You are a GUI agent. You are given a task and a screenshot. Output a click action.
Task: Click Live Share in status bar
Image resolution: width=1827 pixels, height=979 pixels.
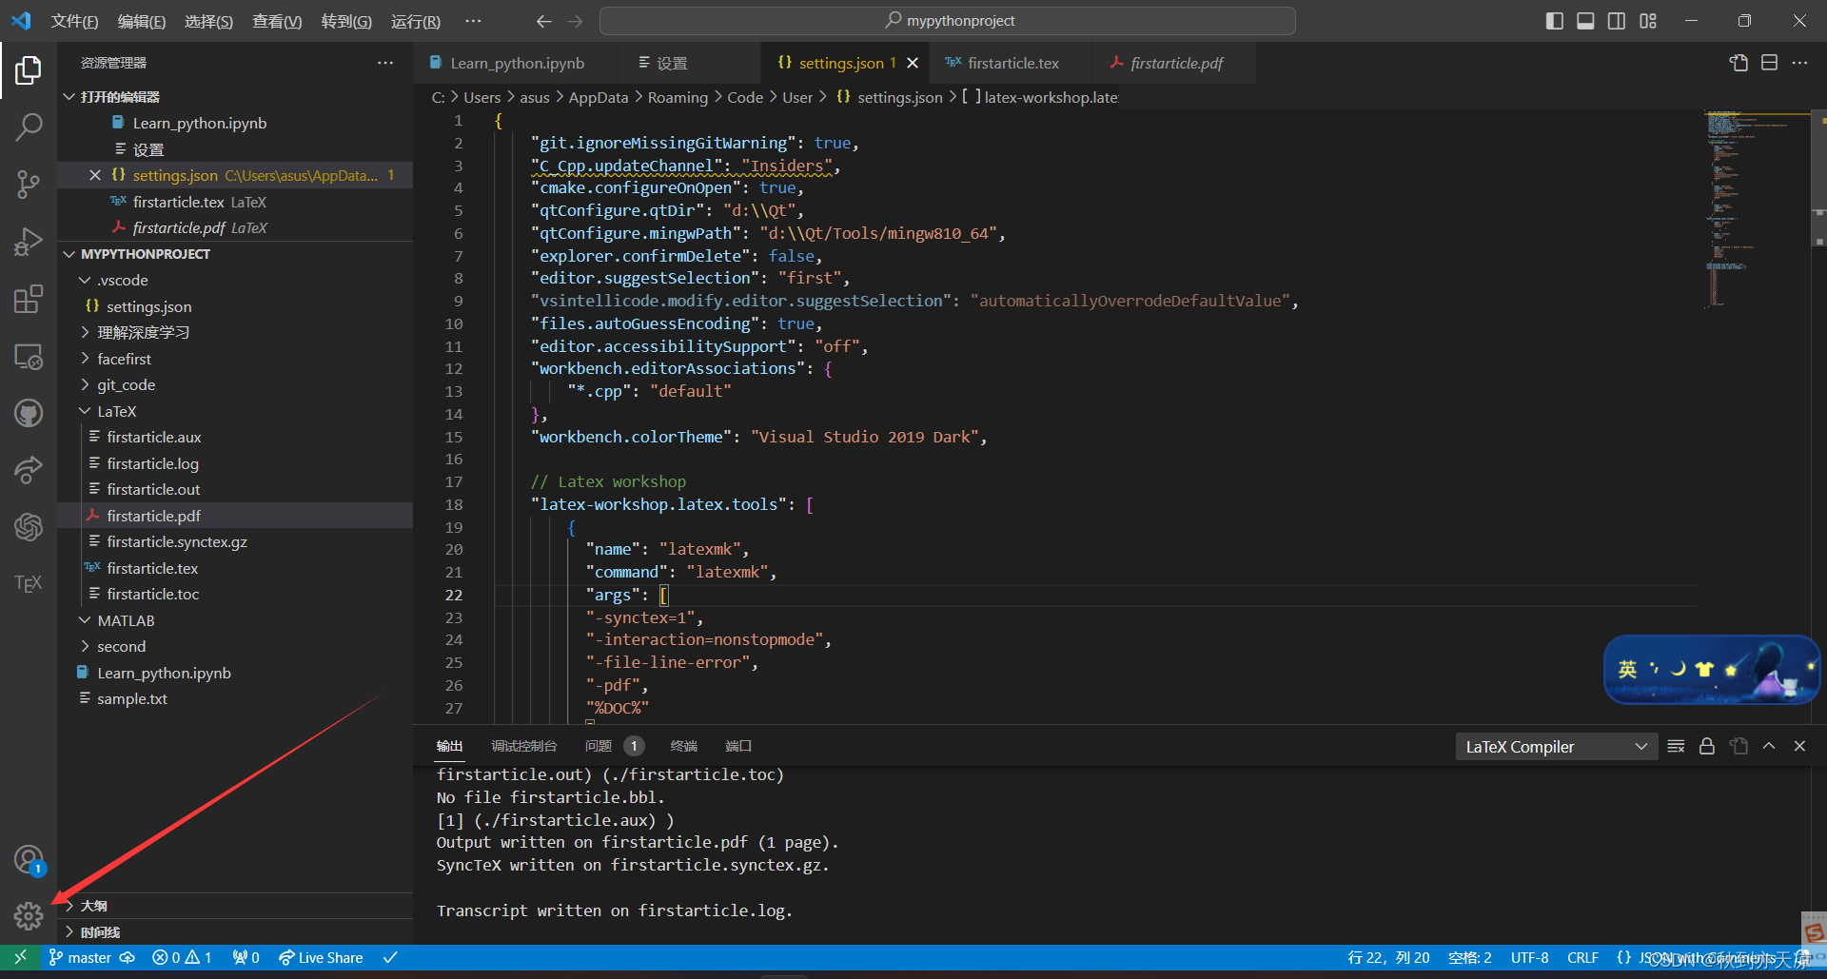pyautogui.click(x=321, y=958)
